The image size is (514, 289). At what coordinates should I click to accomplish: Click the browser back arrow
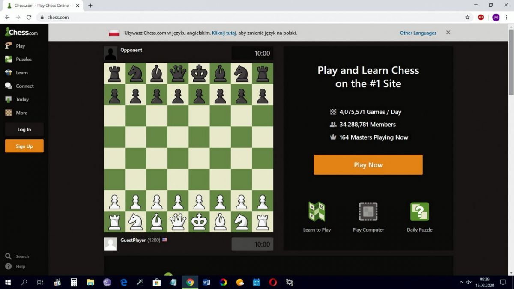(7, 17)
